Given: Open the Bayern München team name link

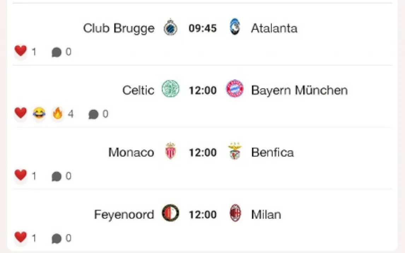Looking at the screenshot, I should [299, 90].
